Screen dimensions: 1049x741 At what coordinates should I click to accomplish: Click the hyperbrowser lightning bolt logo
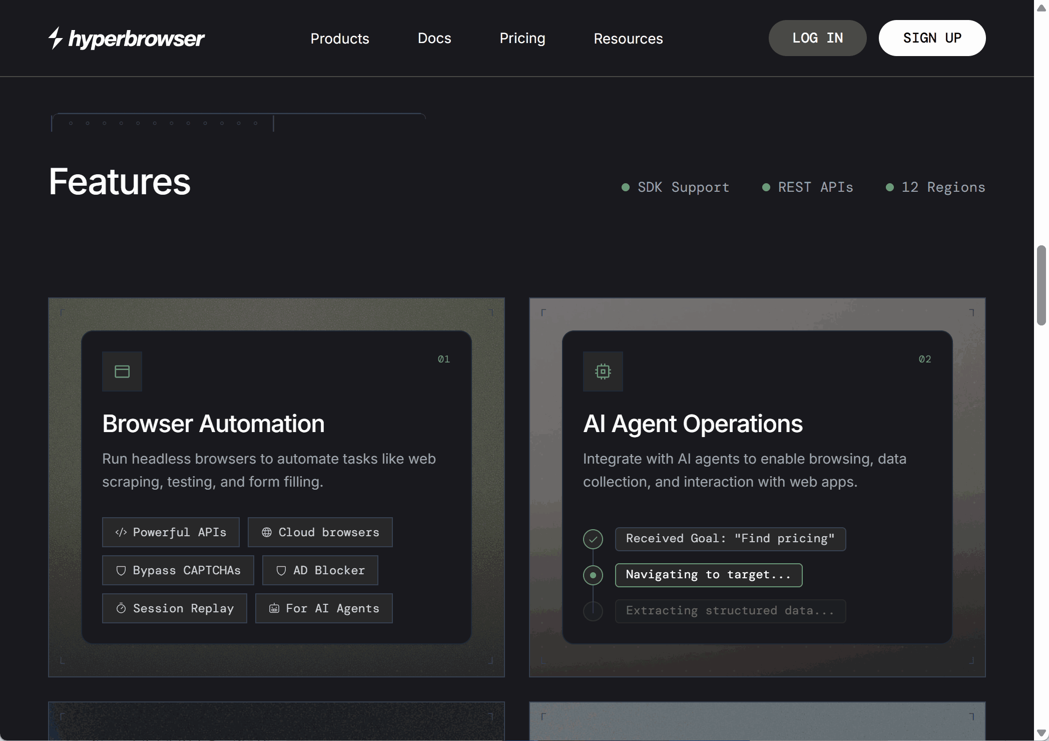click(x=56, y=38)
